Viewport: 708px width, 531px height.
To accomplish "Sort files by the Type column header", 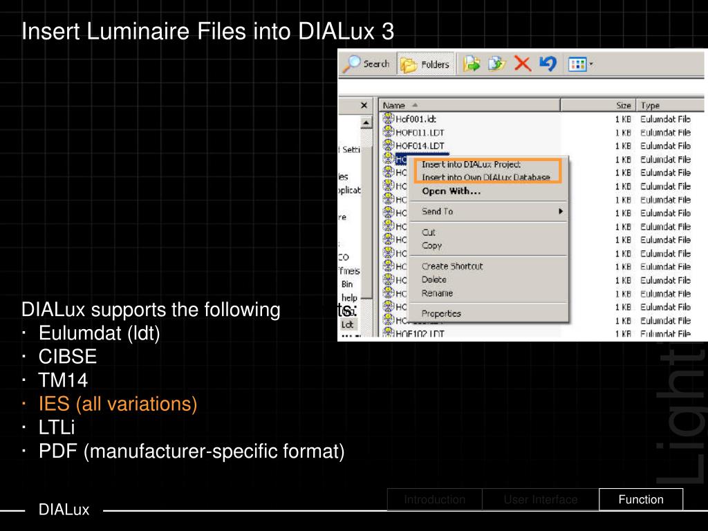I will coord(670,105).
